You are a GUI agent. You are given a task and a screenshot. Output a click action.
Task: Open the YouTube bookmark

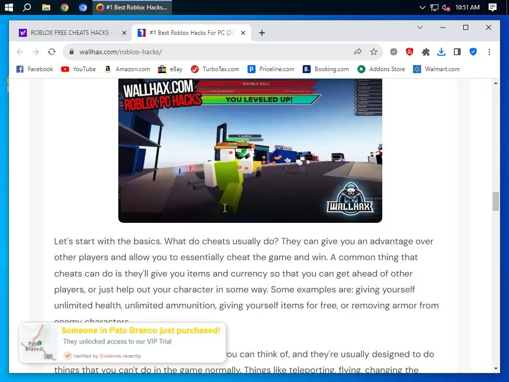point(79,69)
